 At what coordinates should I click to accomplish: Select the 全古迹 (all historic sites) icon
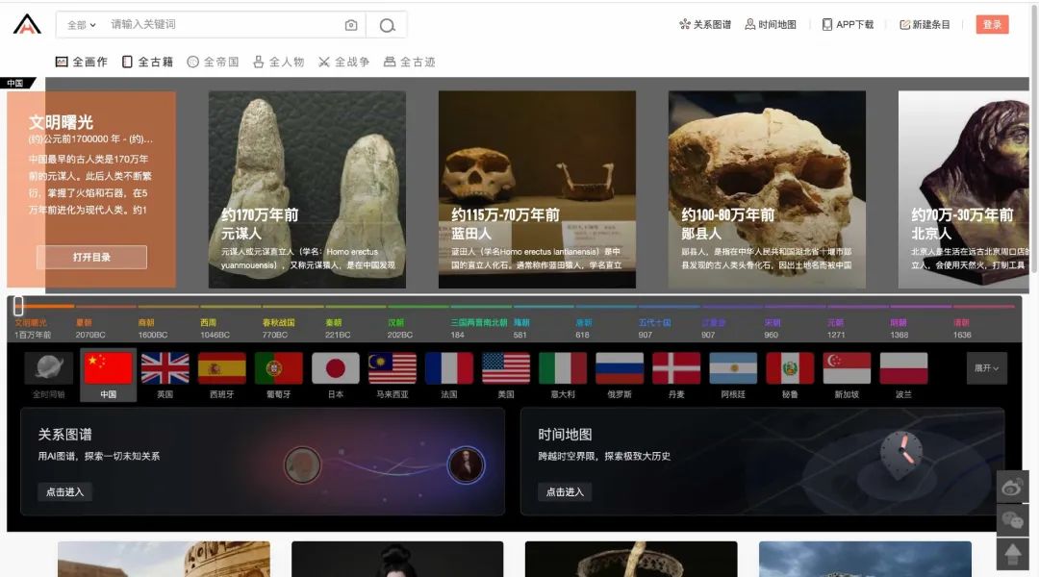389,61
